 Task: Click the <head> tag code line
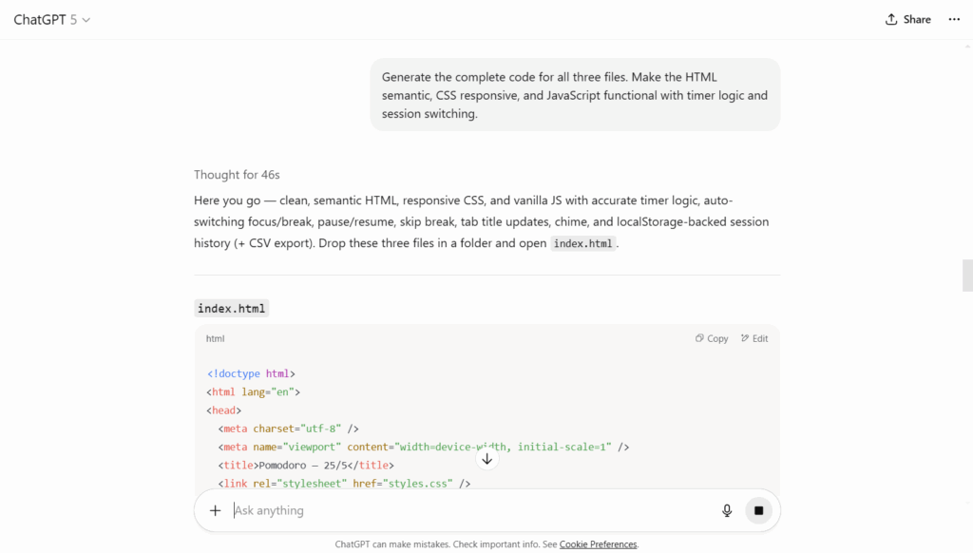[224, 410]
